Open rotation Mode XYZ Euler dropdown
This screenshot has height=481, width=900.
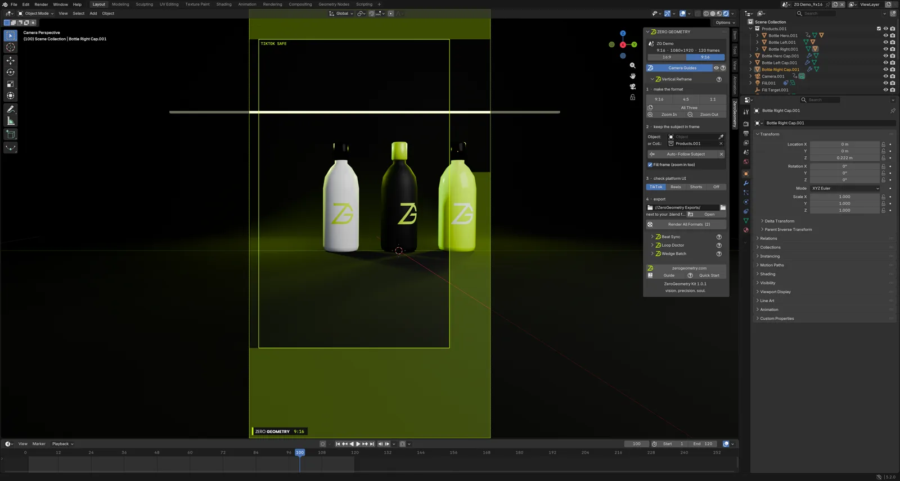point(845,188)
